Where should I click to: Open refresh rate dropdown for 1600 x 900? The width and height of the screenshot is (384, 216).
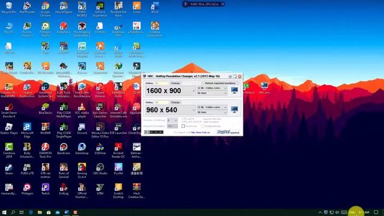point(212,93)
